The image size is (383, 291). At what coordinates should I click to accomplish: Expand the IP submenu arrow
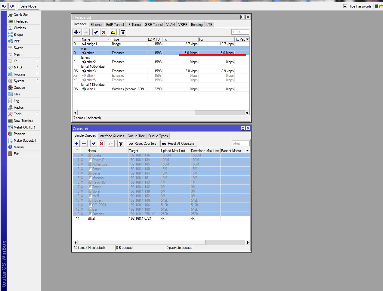click(37, 61)
